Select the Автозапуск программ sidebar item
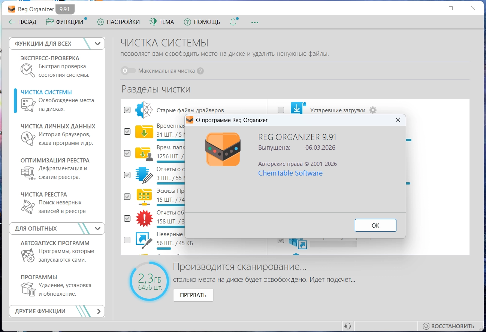Image resolution: width=486 pixels, height=332 pixels. pos(58,252)
